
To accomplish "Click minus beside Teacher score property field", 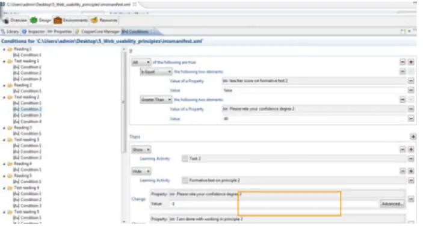I will coord(411,81).
